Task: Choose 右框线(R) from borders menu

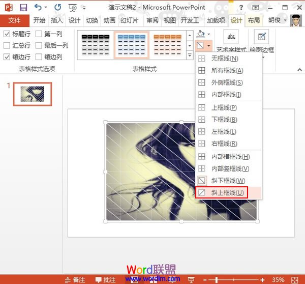Action: click(229, 144)
